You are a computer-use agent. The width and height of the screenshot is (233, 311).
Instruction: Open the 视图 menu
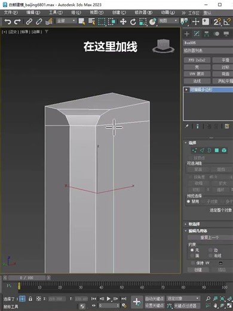[96, 13]
